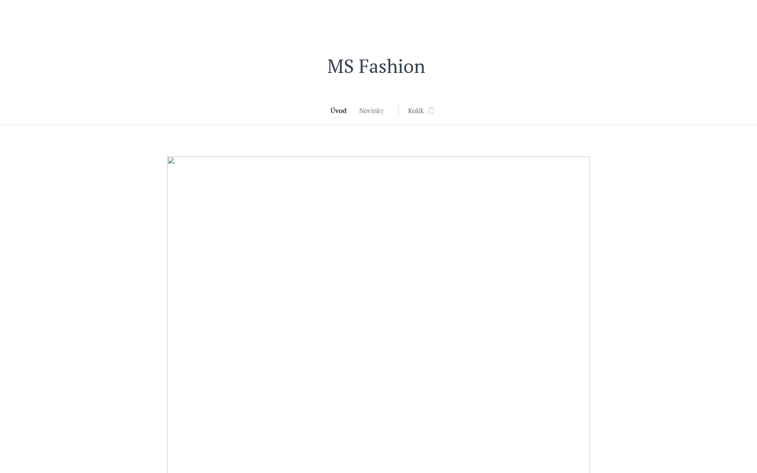The width and height of the screenshot is (757, 473).
Task: Click the product card below the navigation
Action: point(378,315)
